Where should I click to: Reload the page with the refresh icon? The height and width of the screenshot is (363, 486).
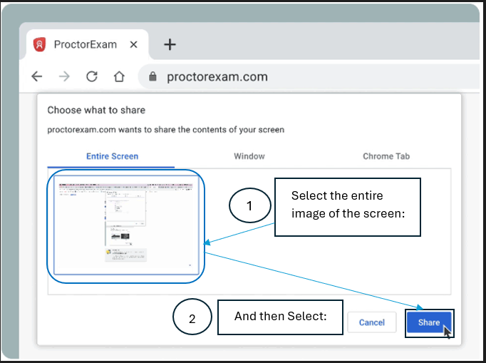92,76
